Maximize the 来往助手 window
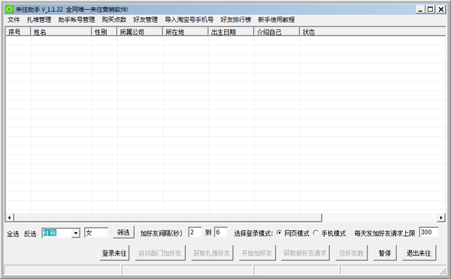Screen dimensions: 451x279 click(x=430, y=10)
